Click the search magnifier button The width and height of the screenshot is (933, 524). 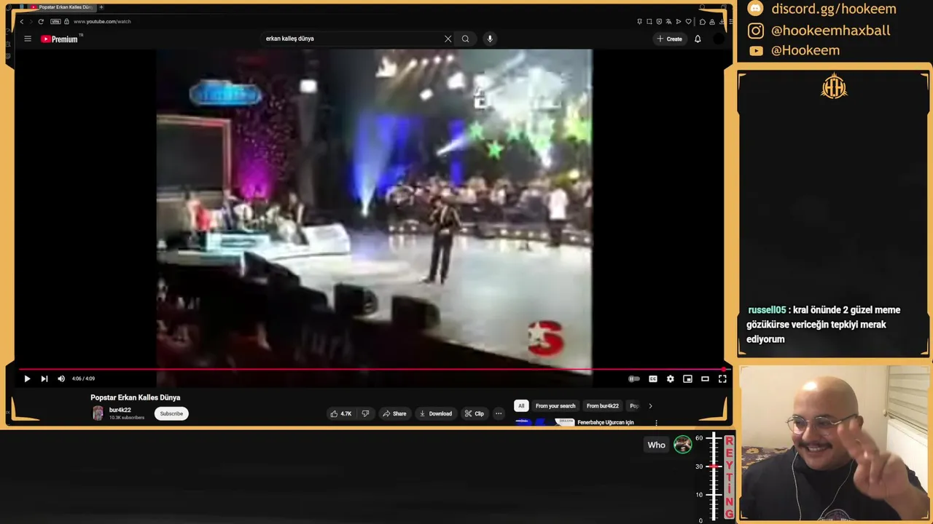point(465,39)
